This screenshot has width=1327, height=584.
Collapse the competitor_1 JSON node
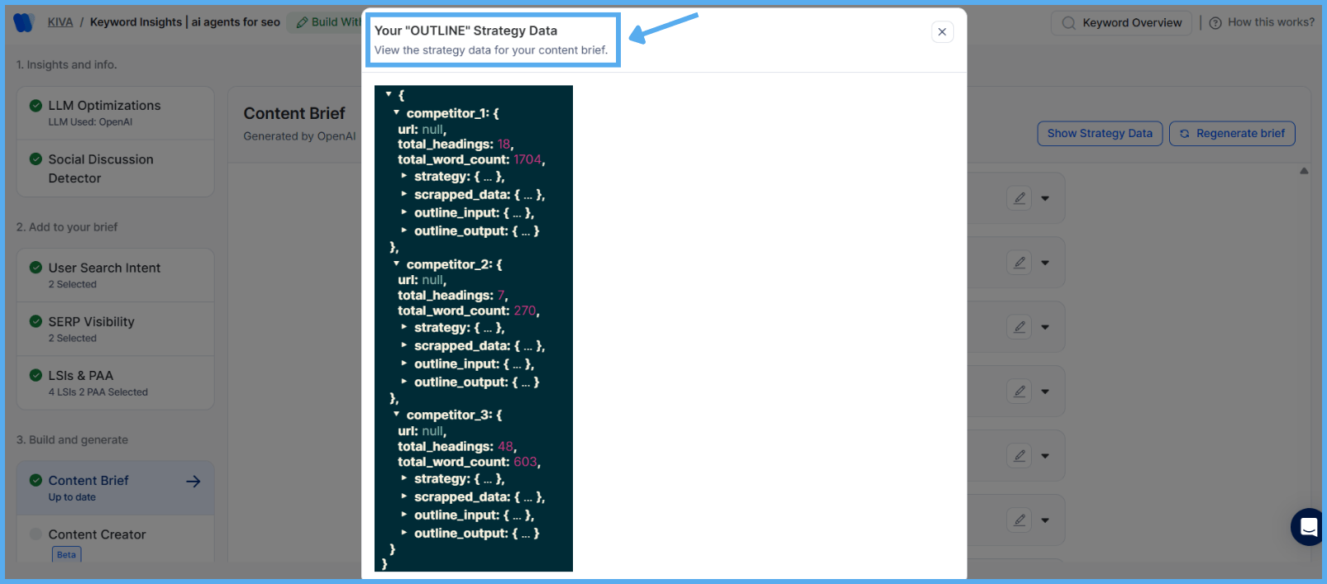397,112
